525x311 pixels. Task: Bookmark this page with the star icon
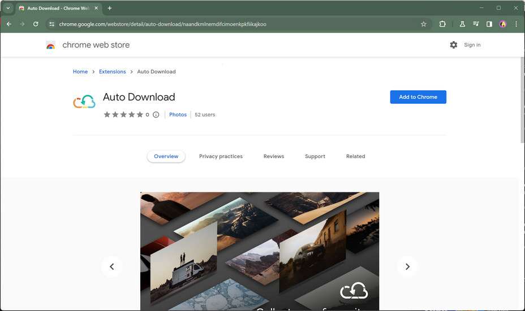423,24
